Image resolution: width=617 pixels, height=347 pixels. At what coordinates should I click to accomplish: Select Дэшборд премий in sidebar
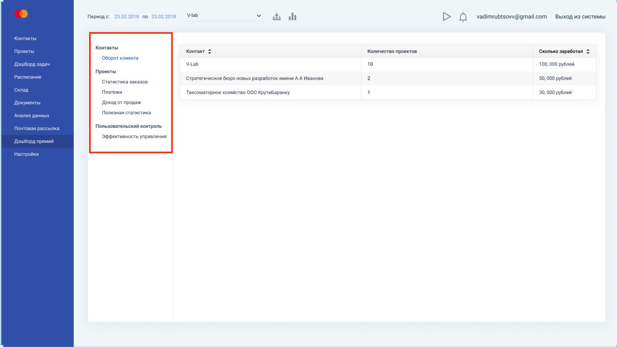coord(37,141)
